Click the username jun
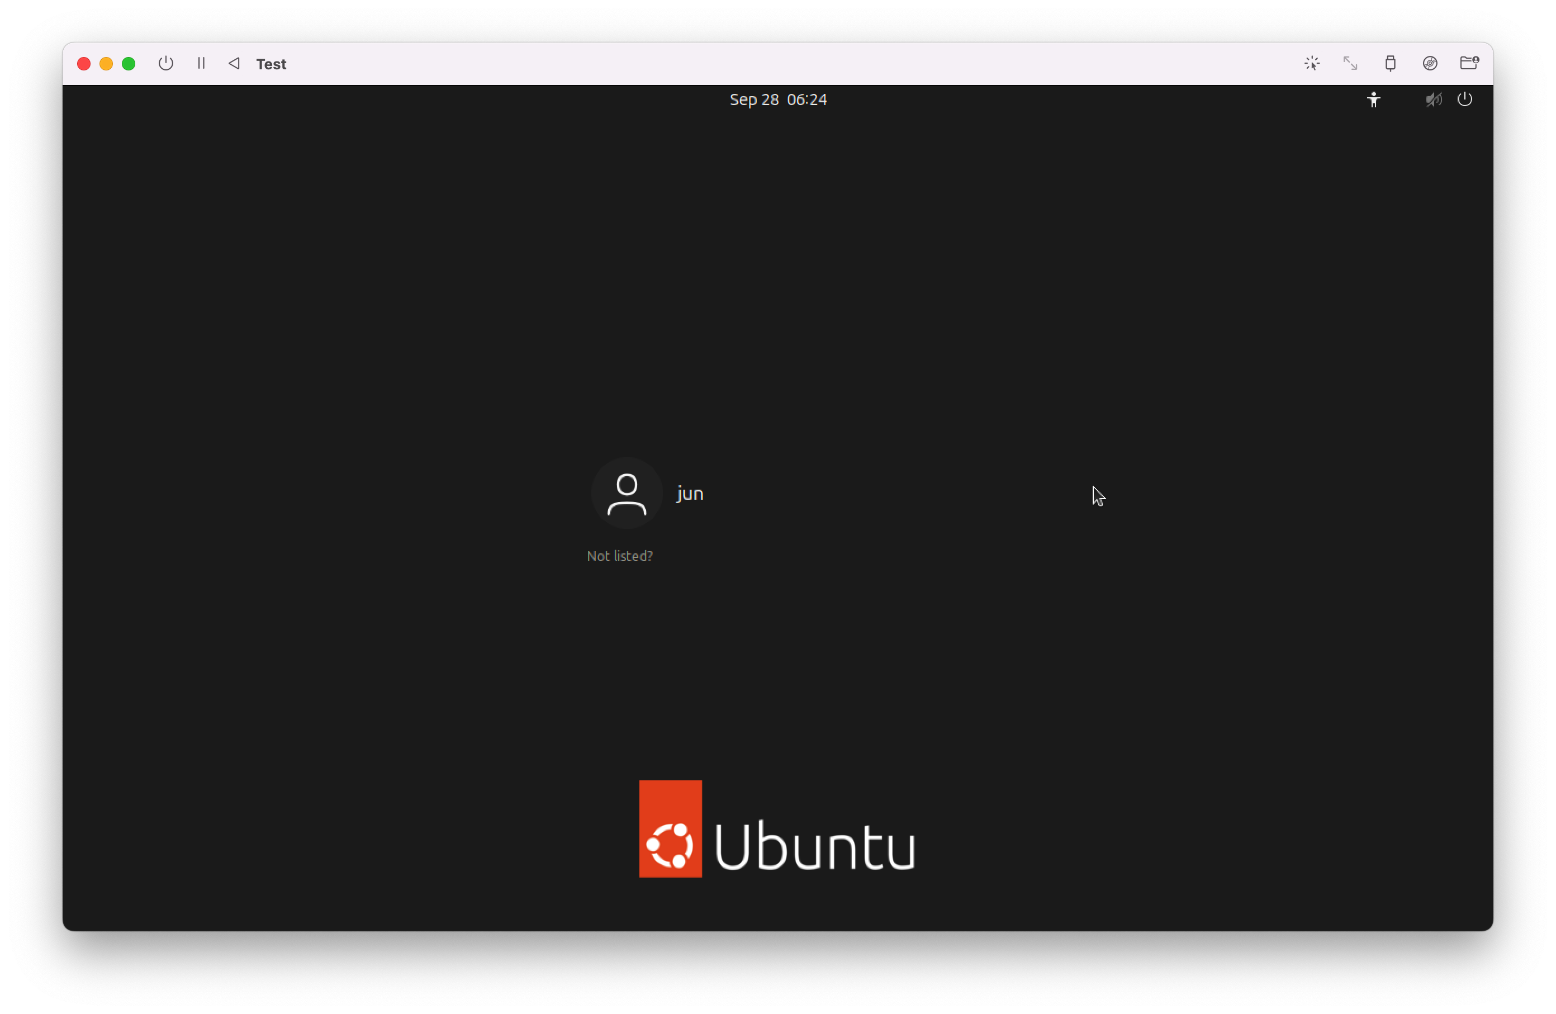The image size is (1556, 1014). 690,494
